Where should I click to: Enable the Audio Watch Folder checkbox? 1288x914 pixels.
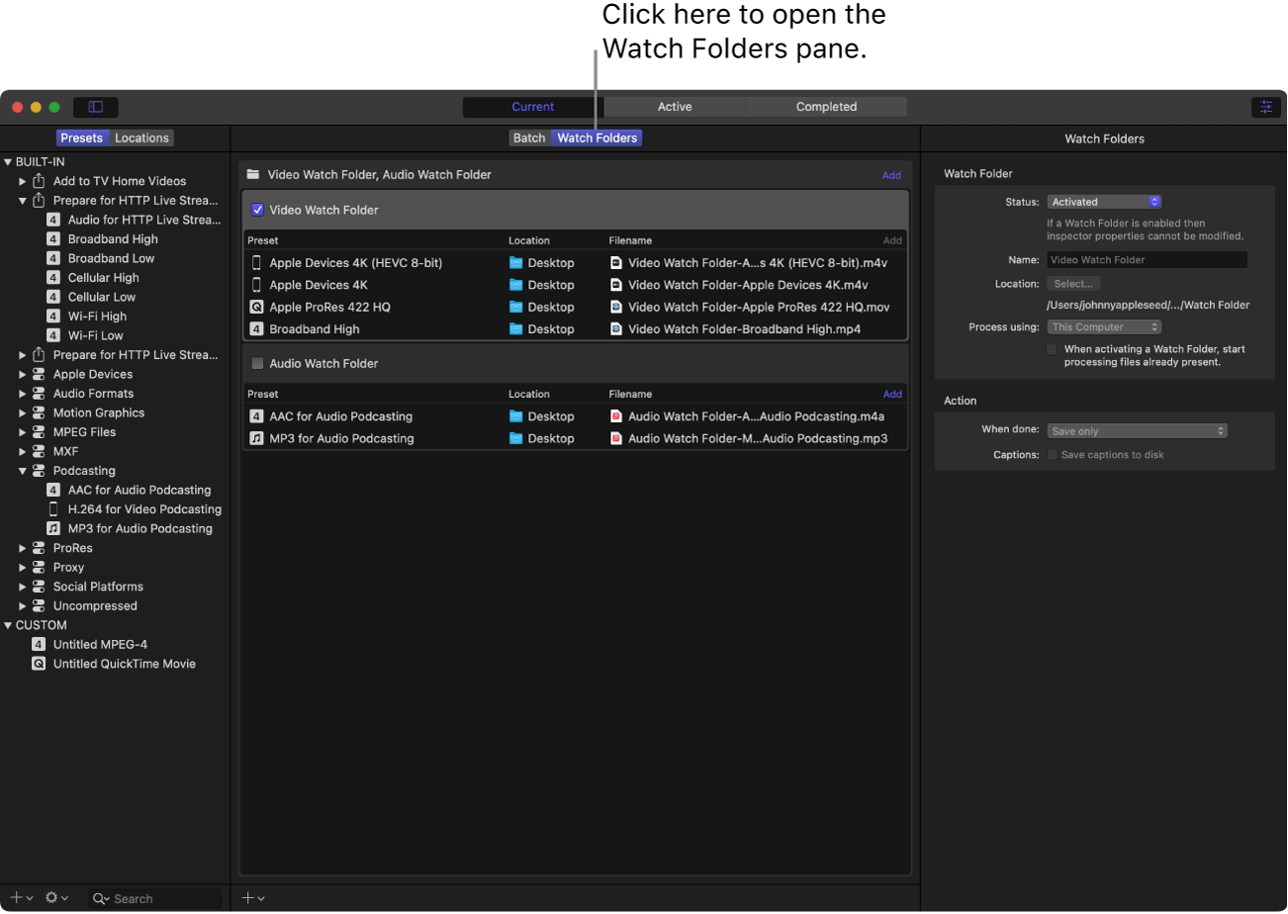[258, 363]
